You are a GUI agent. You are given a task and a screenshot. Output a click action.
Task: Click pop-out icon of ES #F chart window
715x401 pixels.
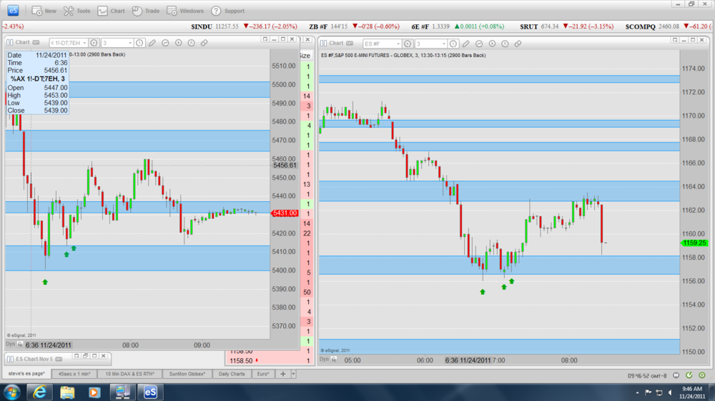tap(675, 40)
